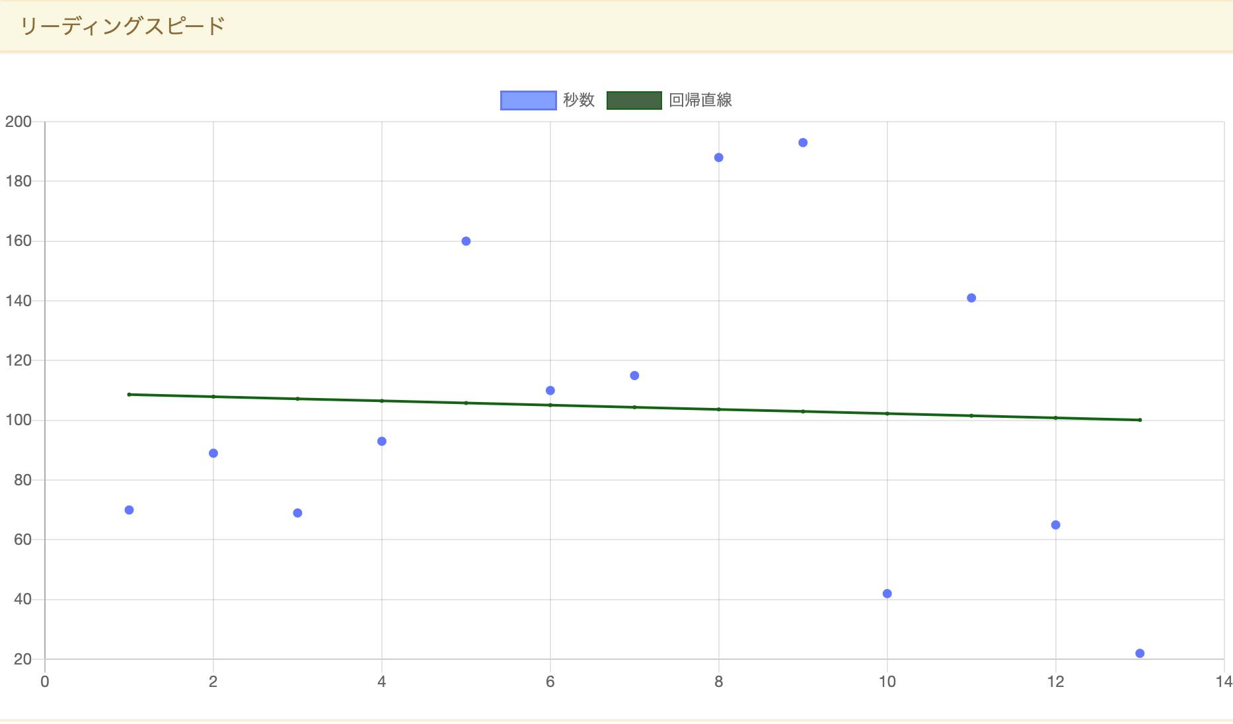Click the 秒数 legend label

tap(579, 101)
